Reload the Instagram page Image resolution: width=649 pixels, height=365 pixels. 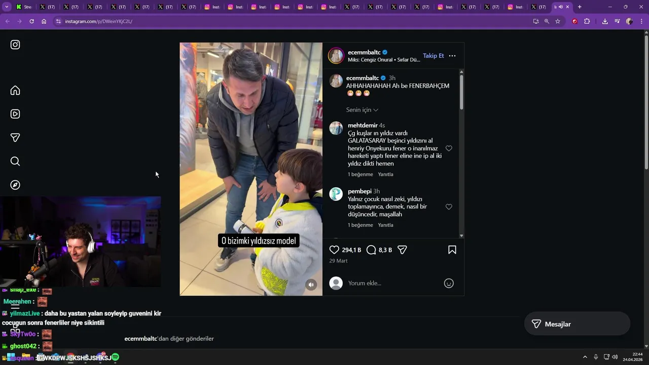point(31,21)
